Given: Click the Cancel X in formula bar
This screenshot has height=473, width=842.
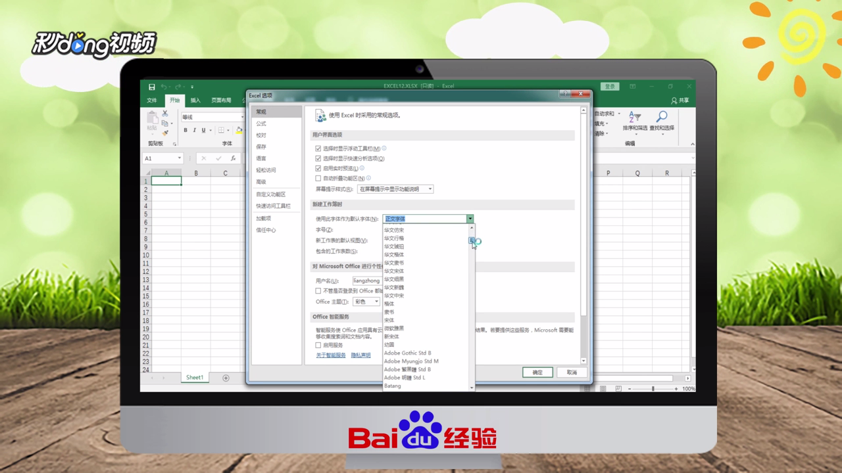Looking at the screenshot, I should pos(204,158).
